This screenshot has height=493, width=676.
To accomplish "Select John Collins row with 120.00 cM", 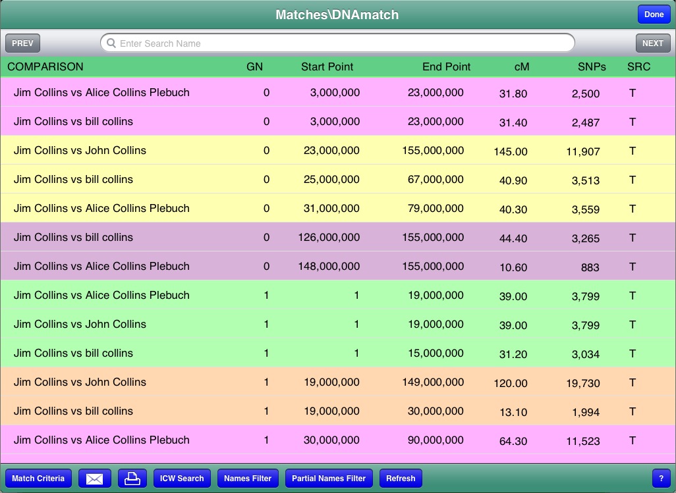I will pos(338,382).
